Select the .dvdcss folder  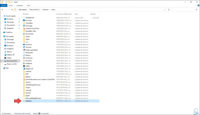point(28,82)
